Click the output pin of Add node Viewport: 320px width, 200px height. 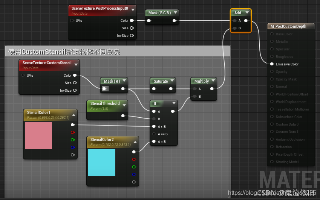point(246,21)
